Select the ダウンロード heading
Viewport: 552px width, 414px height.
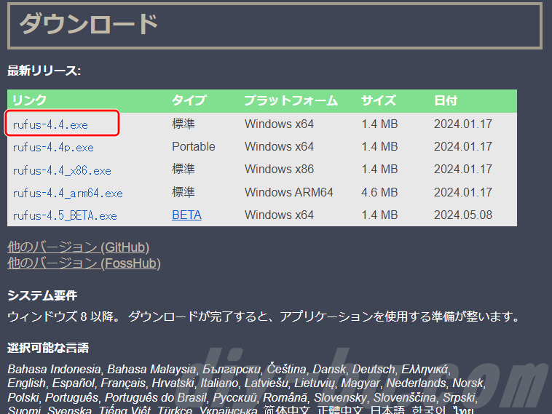(x=88, y=24)
